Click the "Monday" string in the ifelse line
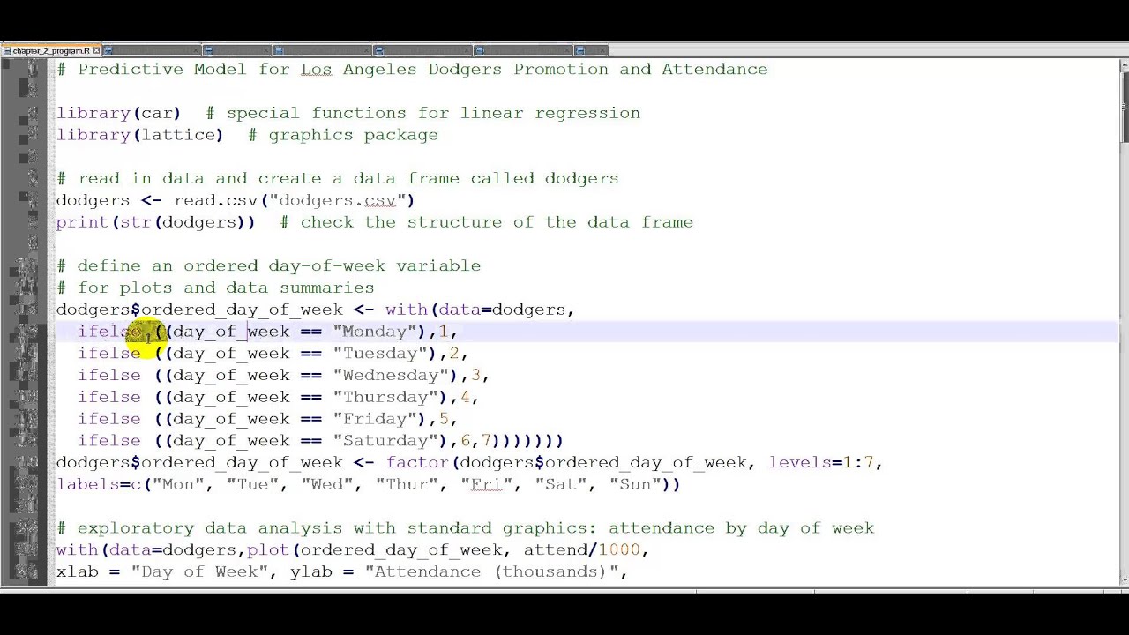Viewport: 1129px width, 635px height. [x=374, y=332]
